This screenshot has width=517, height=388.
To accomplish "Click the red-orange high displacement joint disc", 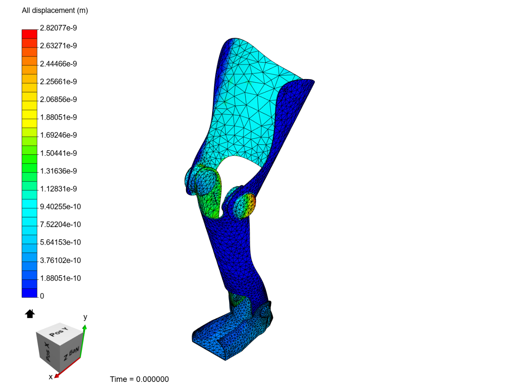I will pyautogui.click(x=245, y=206).
